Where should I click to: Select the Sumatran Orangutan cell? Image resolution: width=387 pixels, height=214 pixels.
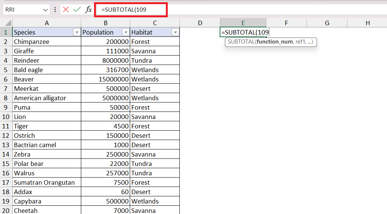coord(47,182)
